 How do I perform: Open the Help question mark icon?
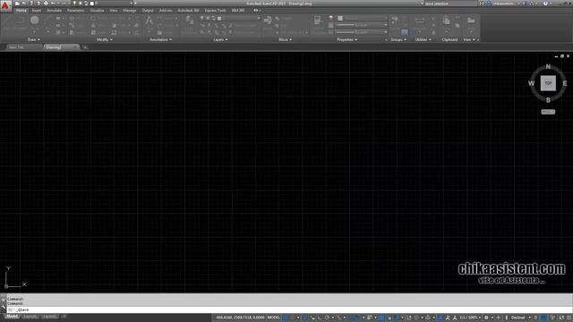tap(545, 4)
